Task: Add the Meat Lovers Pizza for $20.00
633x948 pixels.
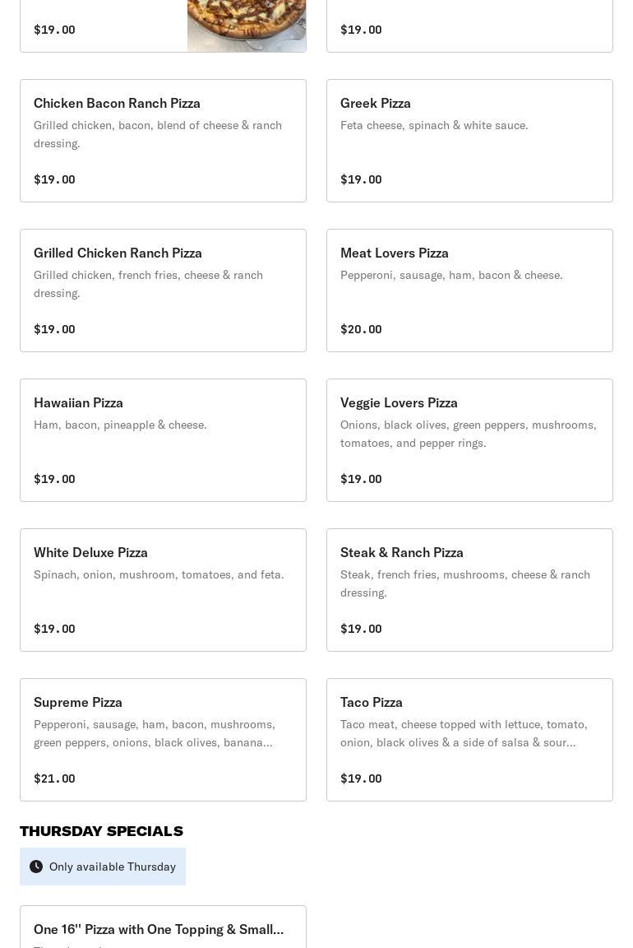Action: 470,290
